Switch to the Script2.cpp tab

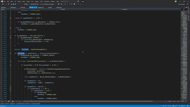tap(59, 7)
